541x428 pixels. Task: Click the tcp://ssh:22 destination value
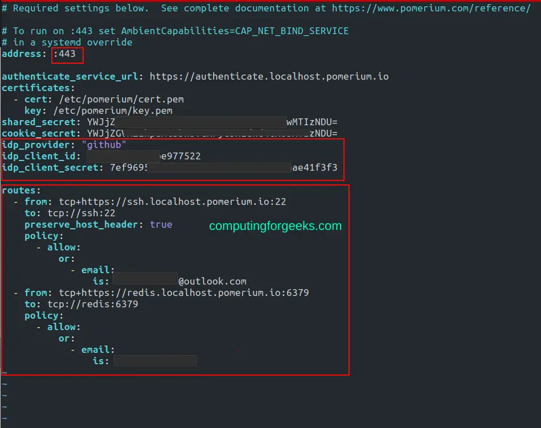pos(81,213)
